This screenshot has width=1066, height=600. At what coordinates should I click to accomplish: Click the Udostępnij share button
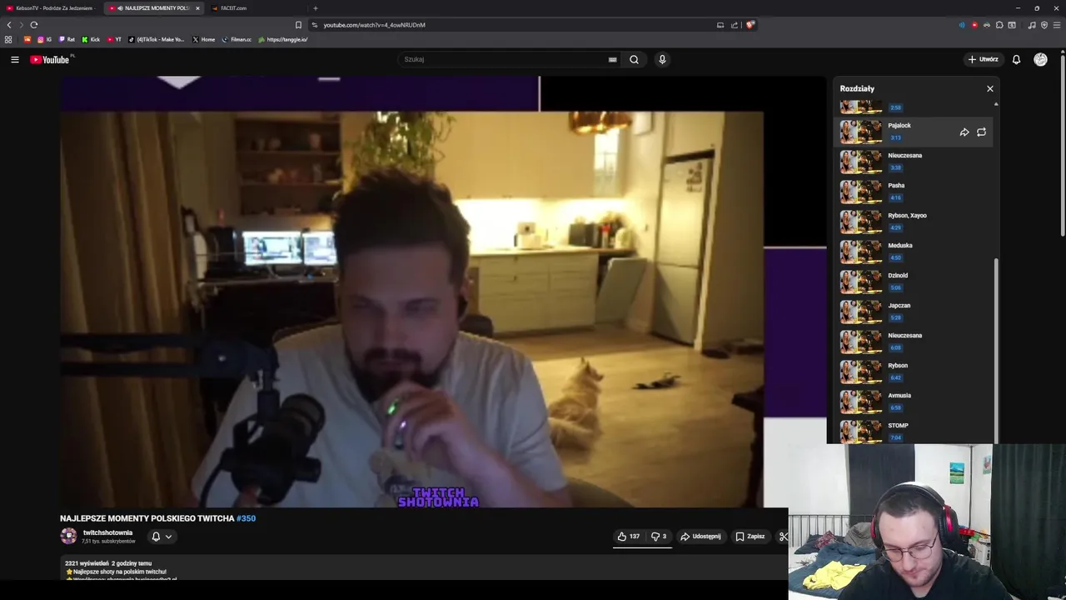click(x=700, y=537)
